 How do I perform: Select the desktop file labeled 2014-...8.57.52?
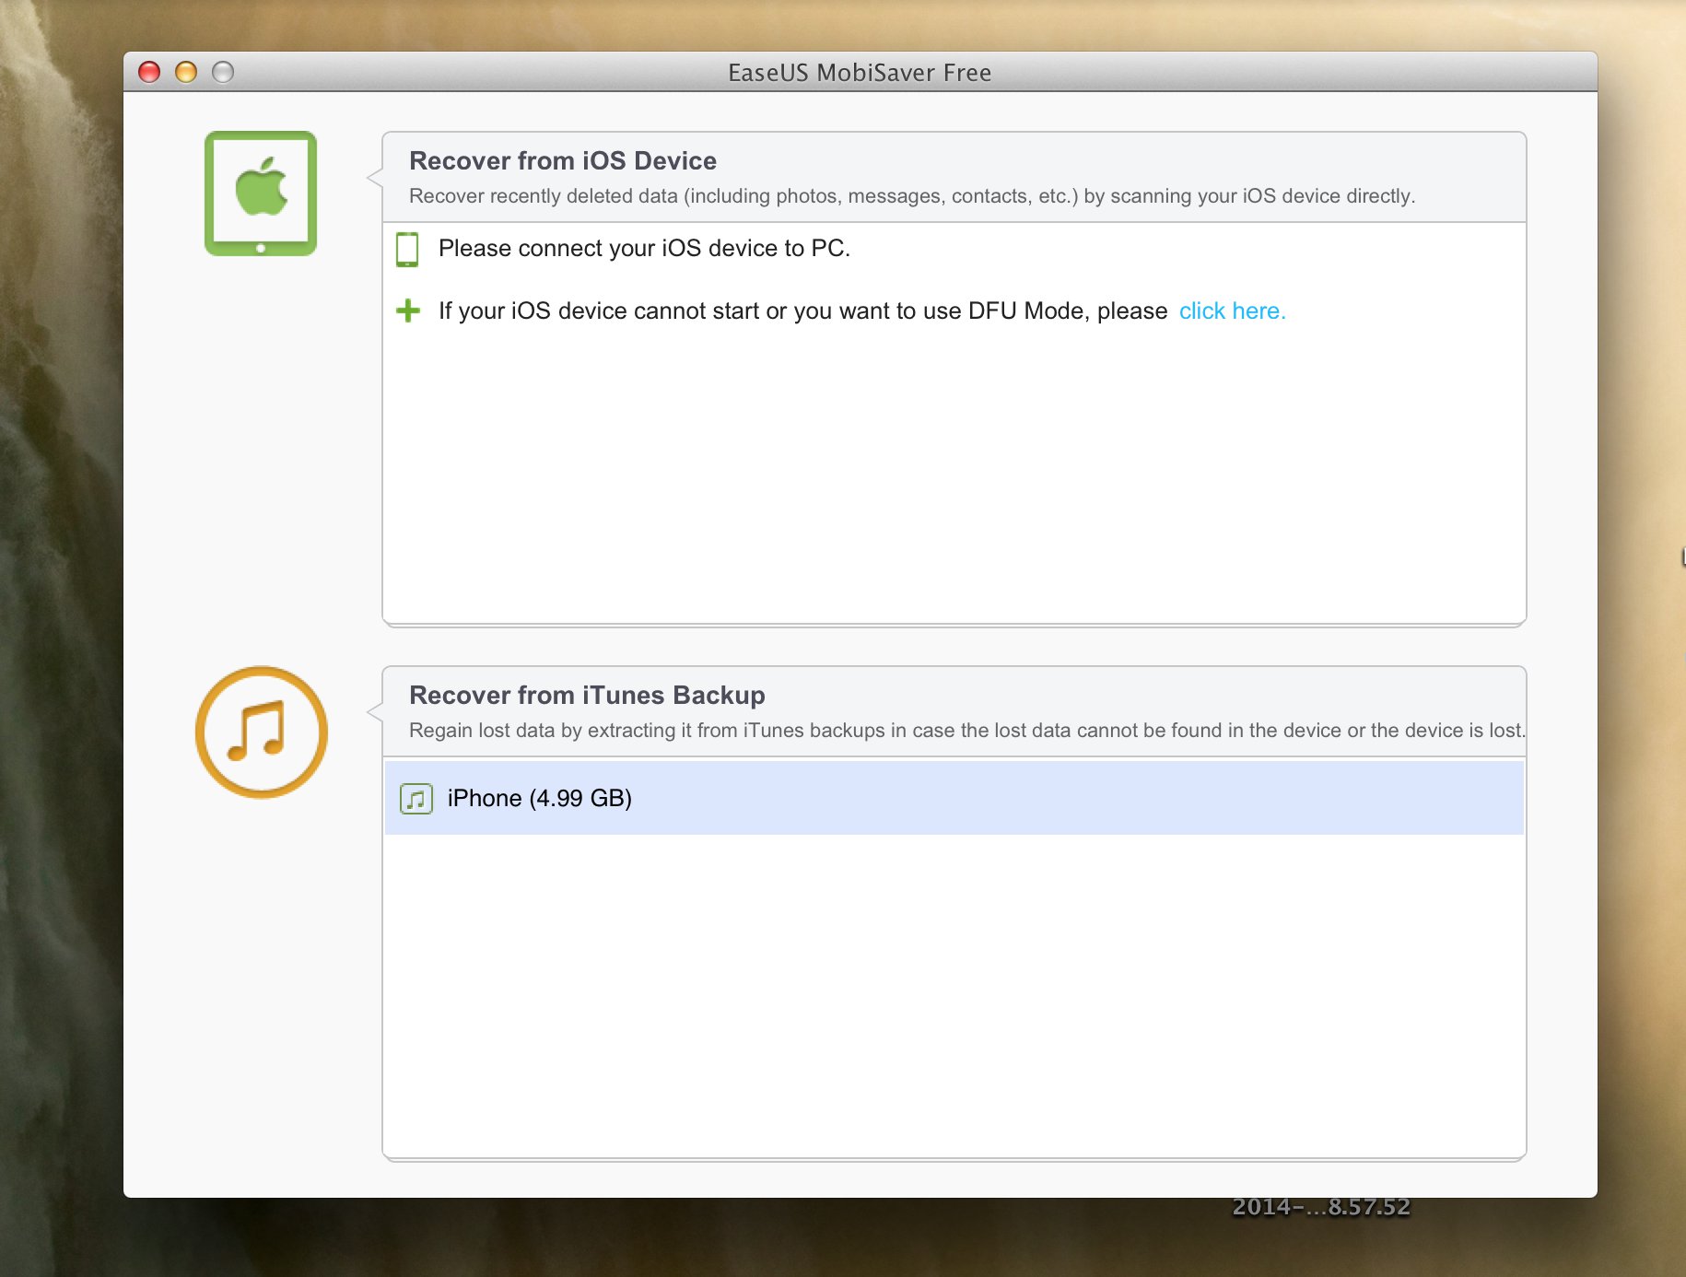pyautogui.click(x=1320, y=1207)
